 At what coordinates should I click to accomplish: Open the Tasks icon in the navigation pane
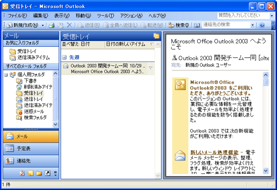point(22,173)
